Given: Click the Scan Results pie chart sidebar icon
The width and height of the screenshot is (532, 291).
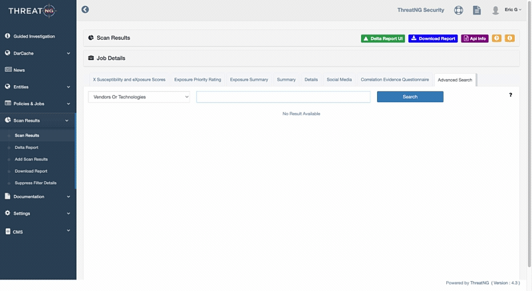Looking at the screenshot, I should pos(7,120).
